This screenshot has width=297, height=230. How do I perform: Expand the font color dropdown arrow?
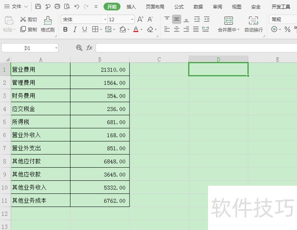point(141,29)
